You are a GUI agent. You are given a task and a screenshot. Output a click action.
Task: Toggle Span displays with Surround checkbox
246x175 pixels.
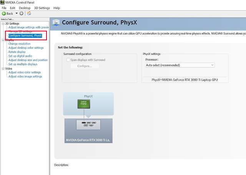67,60
